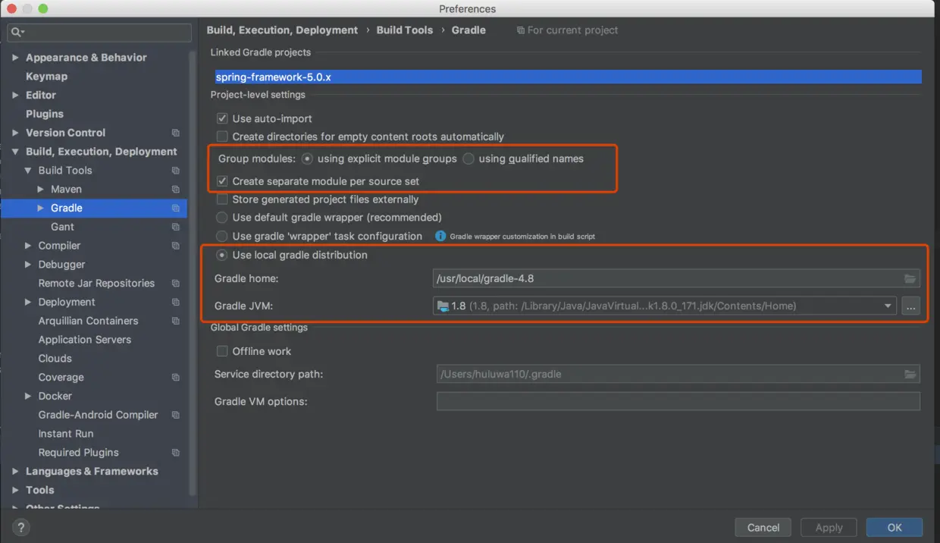940x543 pixels.
Task: Open Application Servers page
Action: 85,340
